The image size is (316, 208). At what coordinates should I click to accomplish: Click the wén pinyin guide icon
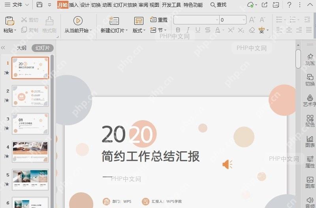261,30
